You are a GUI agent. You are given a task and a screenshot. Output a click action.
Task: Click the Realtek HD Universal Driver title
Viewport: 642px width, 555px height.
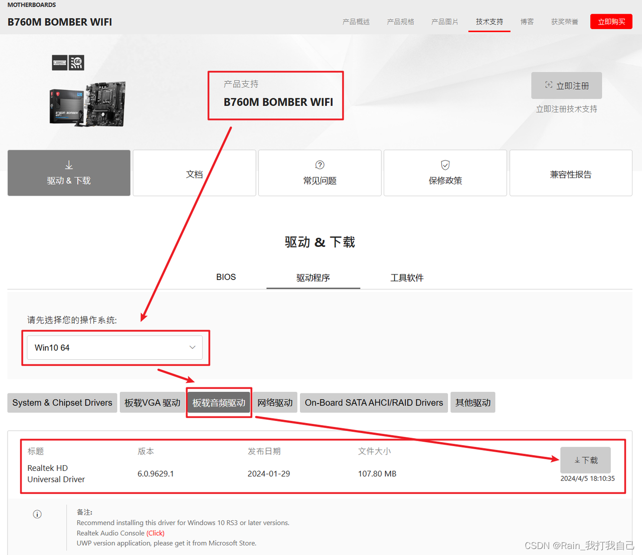(x=56, y=474)
